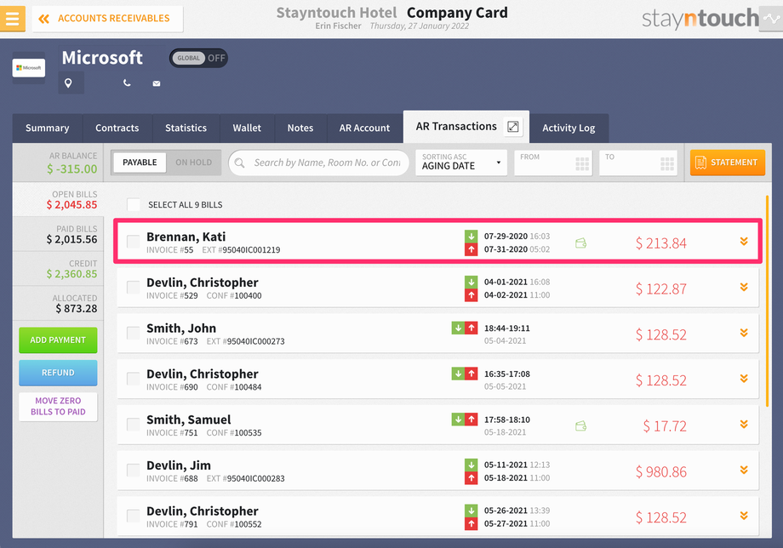Check the Brennan, Kati bill checkbox

click(134, 242)
